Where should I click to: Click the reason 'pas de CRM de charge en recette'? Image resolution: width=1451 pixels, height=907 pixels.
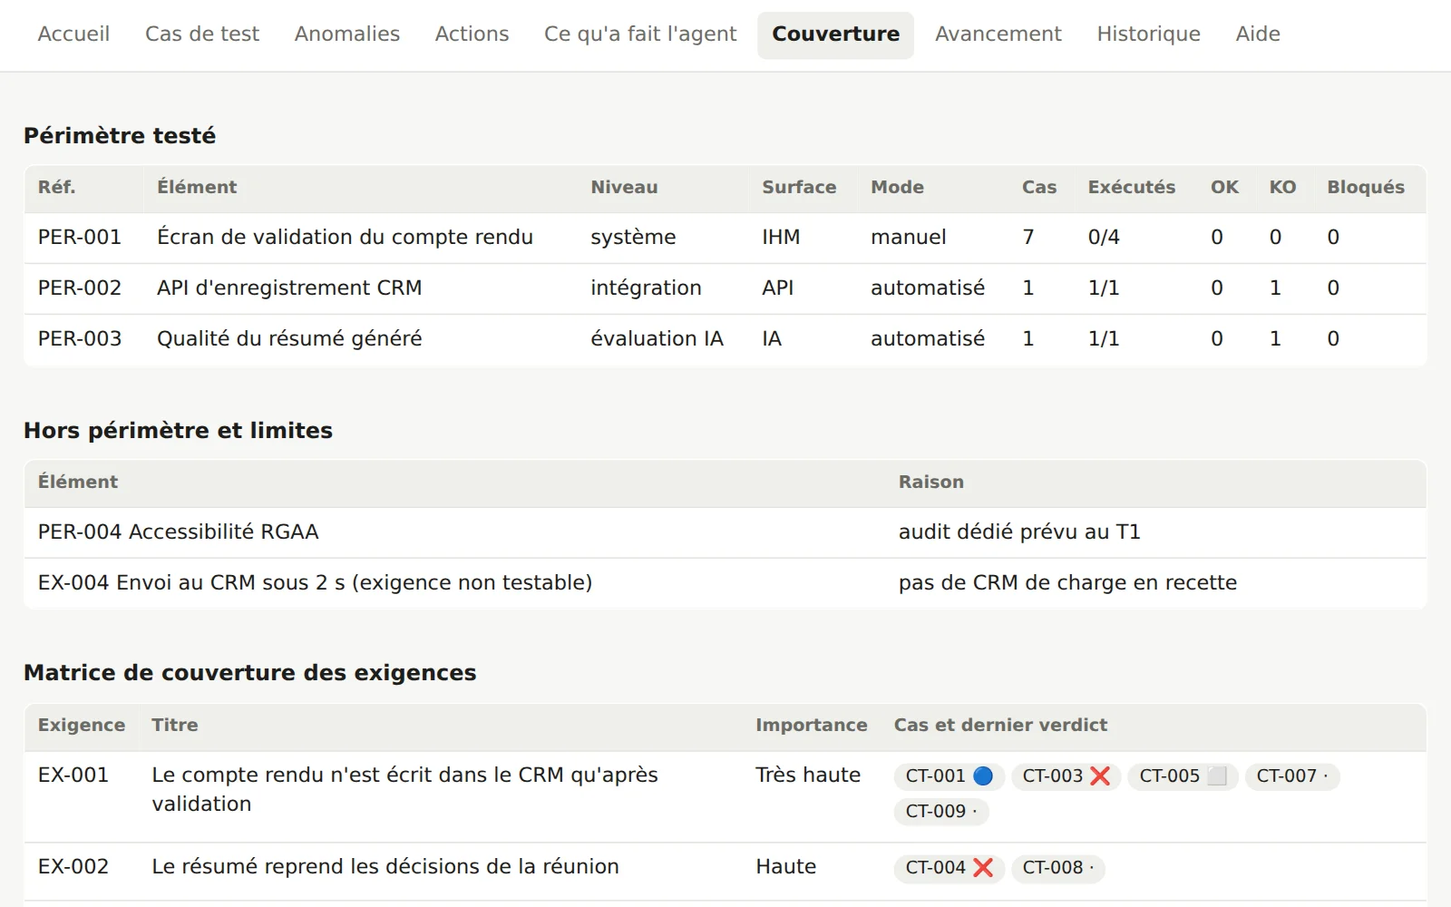point(1067,583)
